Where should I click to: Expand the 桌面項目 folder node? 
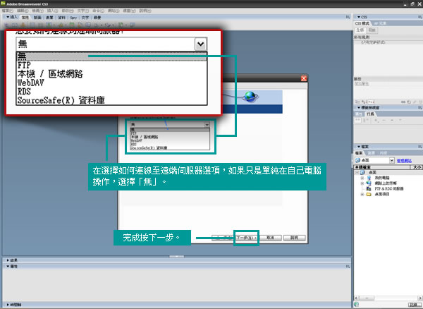tap(362, 194)
